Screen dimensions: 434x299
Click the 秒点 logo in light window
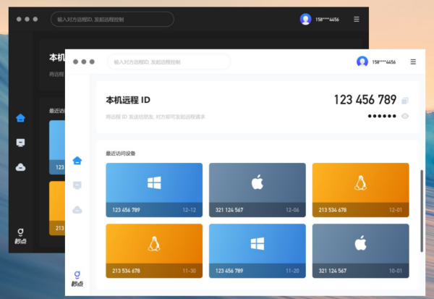coord(77,279)
